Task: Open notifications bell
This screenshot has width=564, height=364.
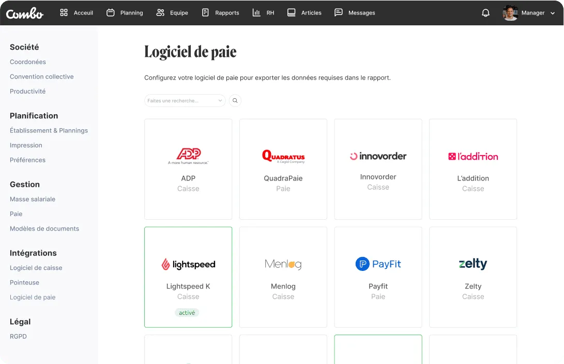Action: [485, 13]
